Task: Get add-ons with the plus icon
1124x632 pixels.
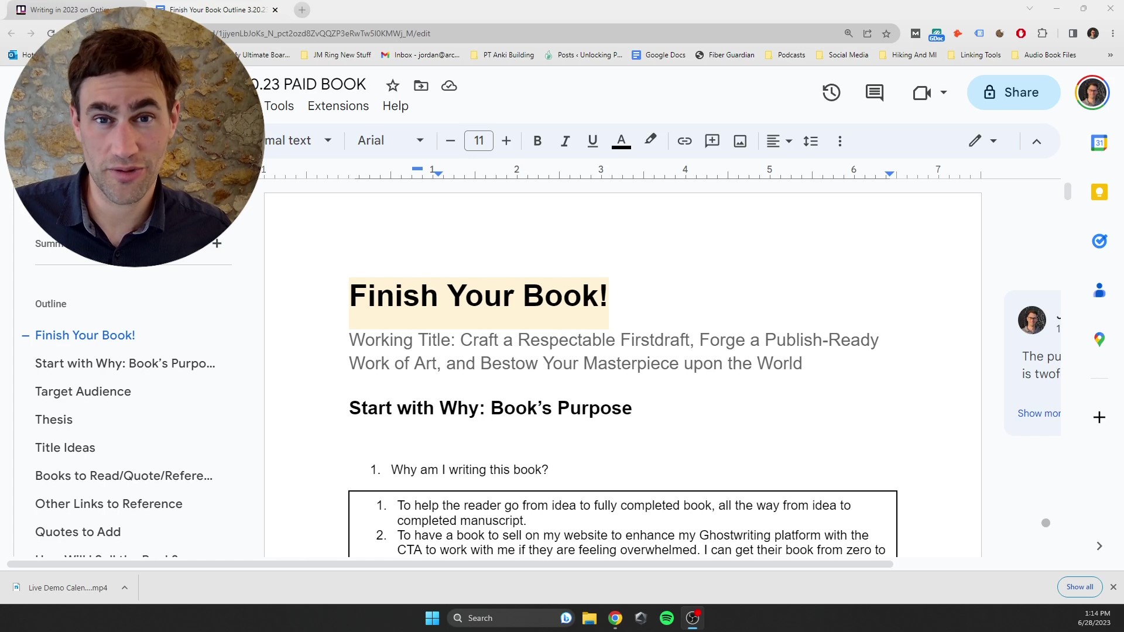Action: click(1099, 417)
